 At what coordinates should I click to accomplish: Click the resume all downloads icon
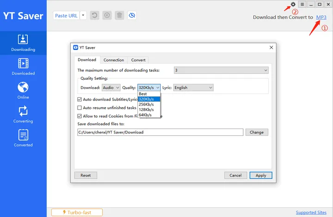pyautogui.click(x=95, y=16)
